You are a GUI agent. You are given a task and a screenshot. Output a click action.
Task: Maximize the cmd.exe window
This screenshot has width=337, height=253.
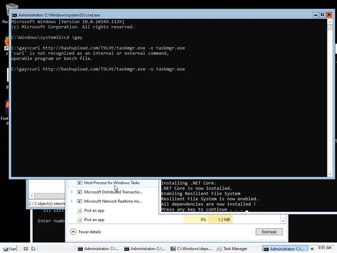coord(322,15)
